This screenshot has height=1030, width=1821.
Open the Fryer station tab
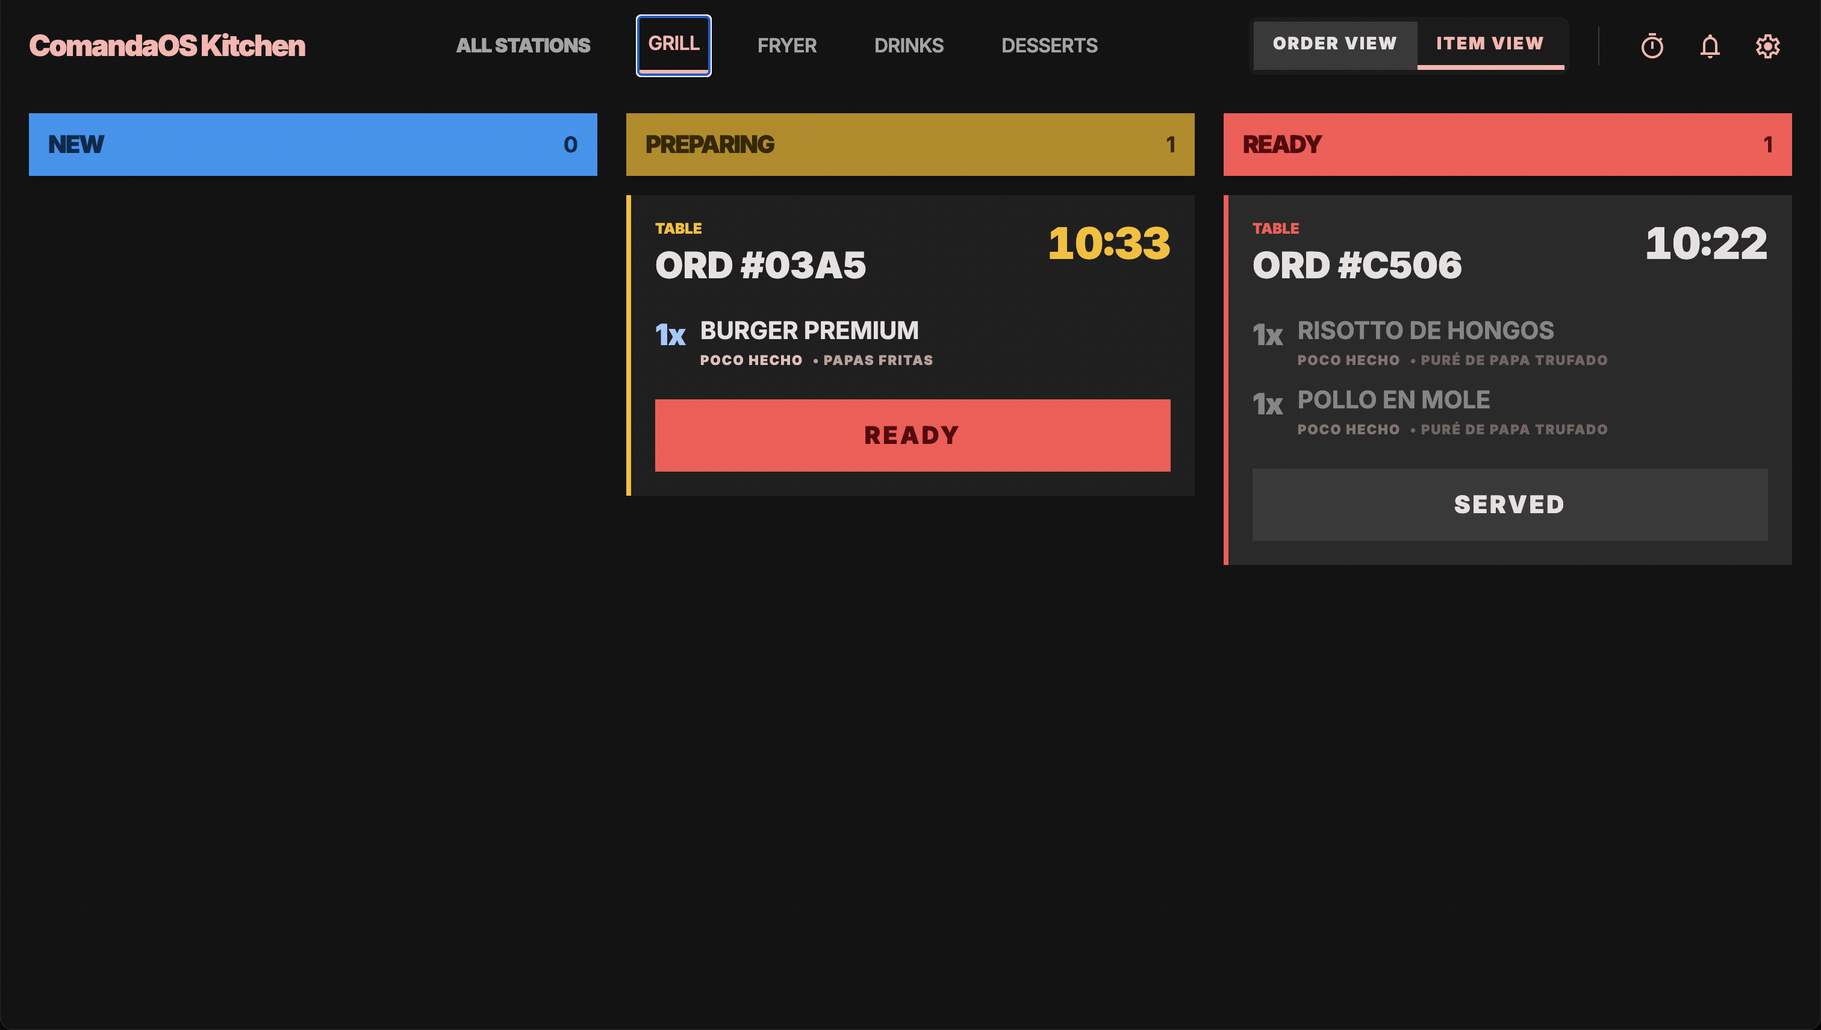(x=786, y=46)
